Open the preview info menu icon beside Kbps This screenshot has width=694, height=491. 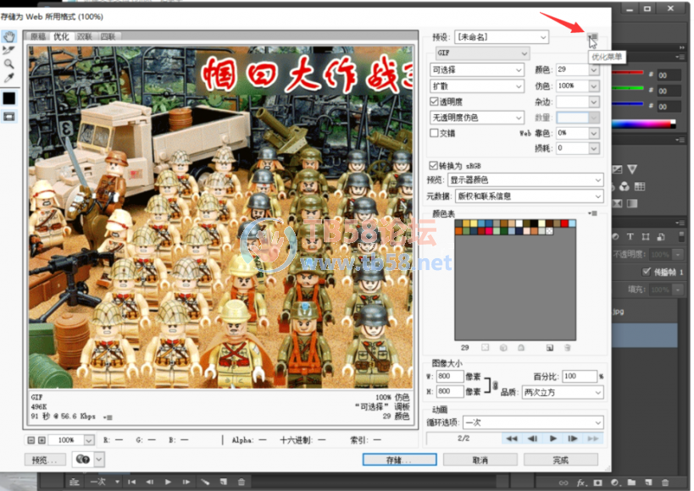click(x=108, y=417)
